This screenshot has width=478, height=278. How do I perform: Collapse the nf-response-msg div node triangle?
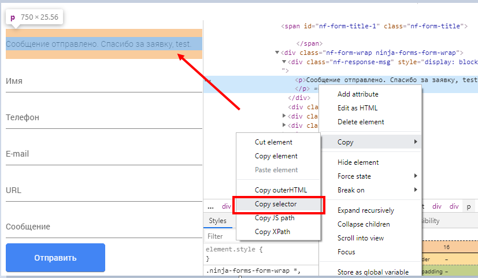pyautogui.click(x=284, y=62)
